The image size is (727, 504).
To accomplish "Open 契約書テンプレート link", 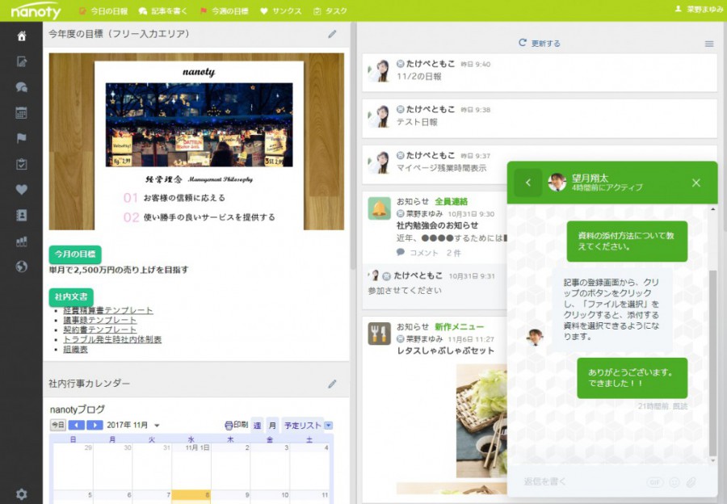I will (99, 330).
